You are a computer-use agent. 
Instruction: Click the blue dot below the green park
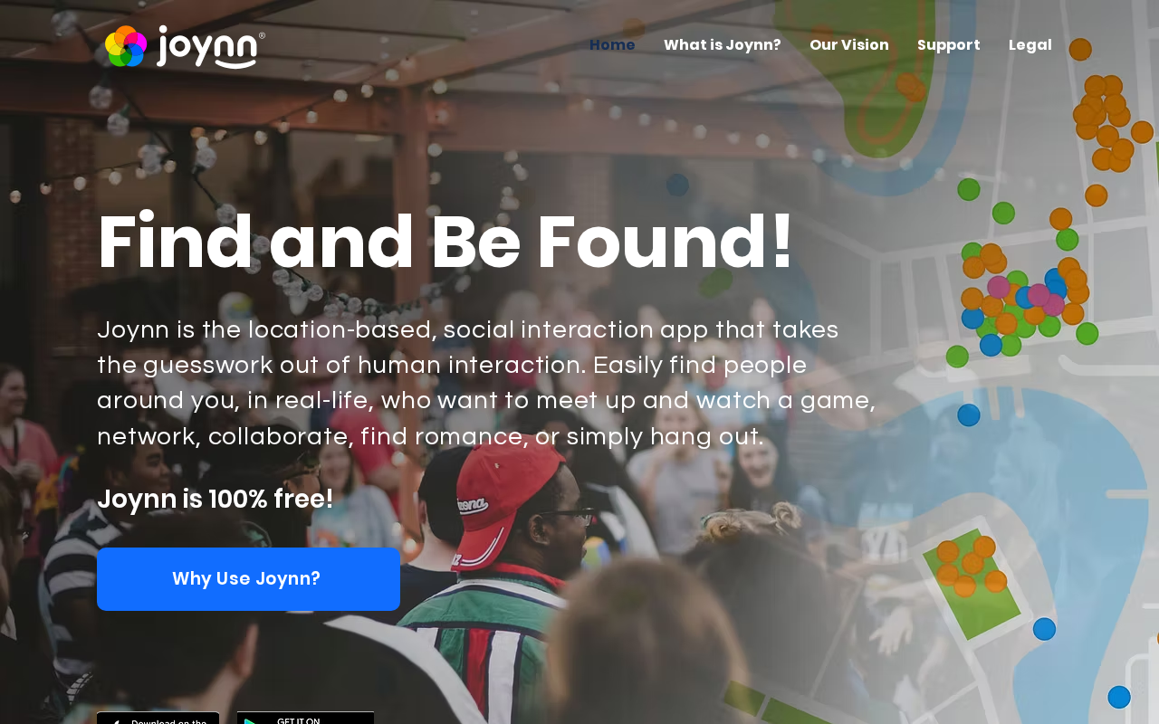[x=1044, y=629]
